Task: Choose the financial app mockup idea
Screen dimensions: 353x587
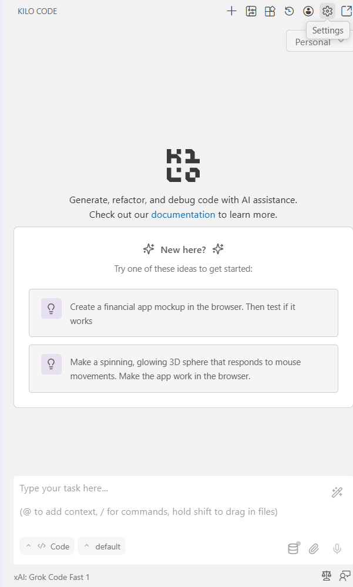Action: (x=183, y=313)
